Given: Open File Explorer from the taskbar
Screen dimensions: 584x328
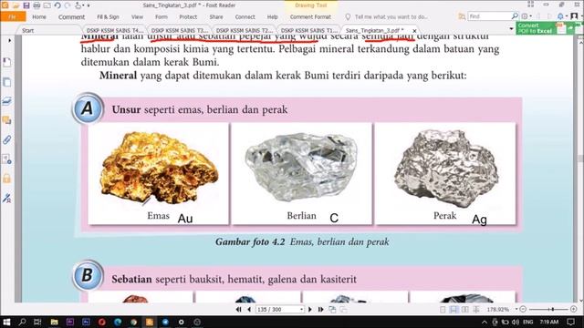Looking at the screenshot, I should (x=55, y=322).
